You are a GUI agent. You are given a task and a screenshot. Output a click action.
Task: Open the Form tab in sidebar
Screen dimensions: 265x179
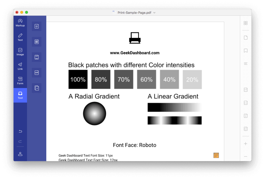coord(20,81)
